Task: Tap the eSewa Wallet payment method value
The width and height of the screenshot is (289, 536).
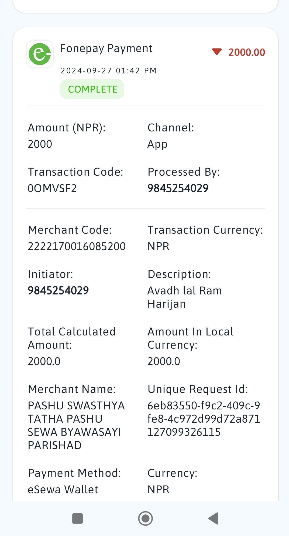Action: [63, 489]
